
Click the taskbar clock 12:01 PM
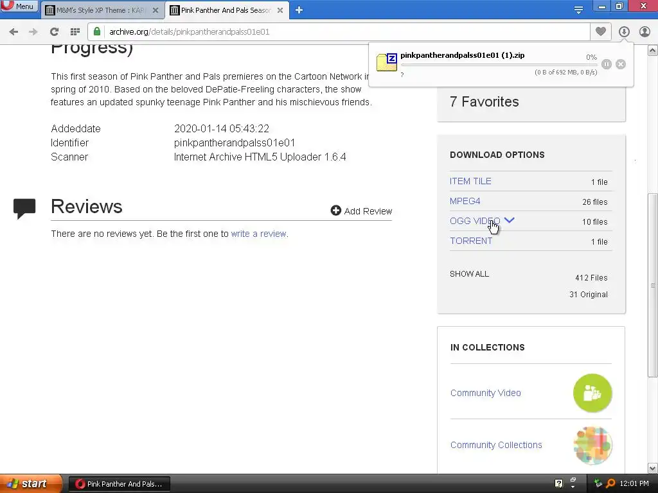pyautogui.click(x=634, y=484)
